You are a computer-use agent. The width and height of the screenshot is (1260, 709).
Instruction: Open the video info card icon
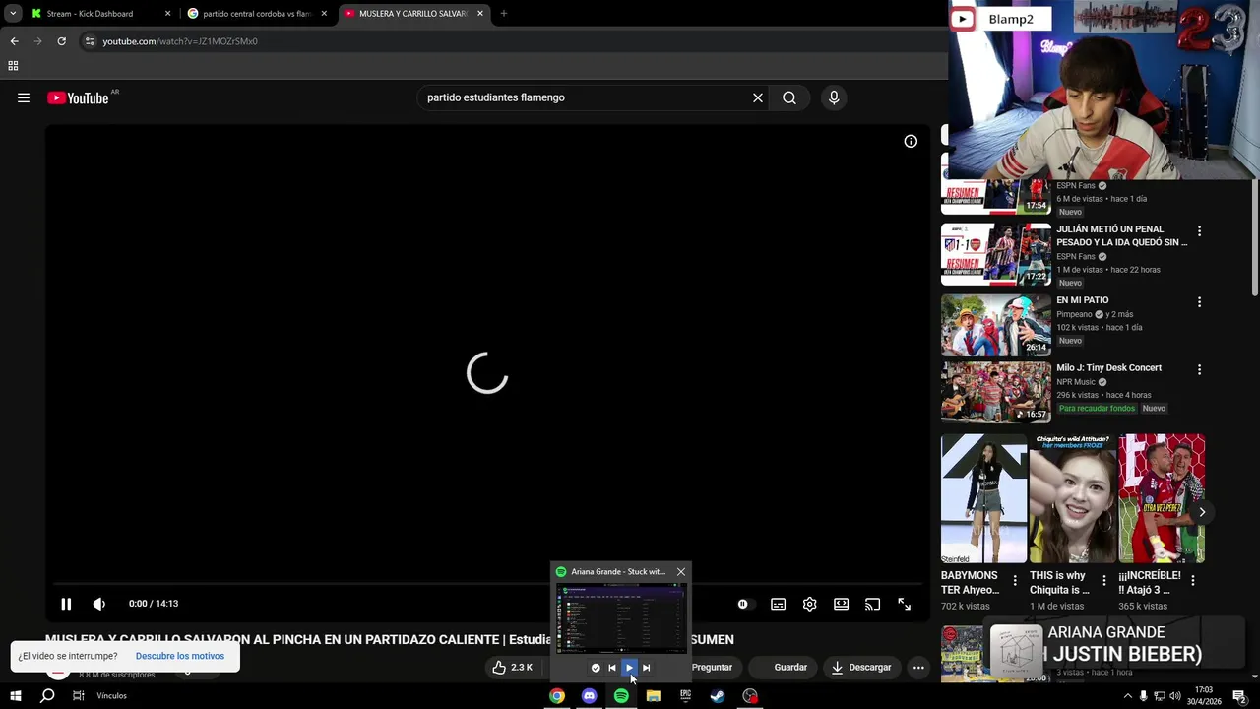(x=911, y=142)
